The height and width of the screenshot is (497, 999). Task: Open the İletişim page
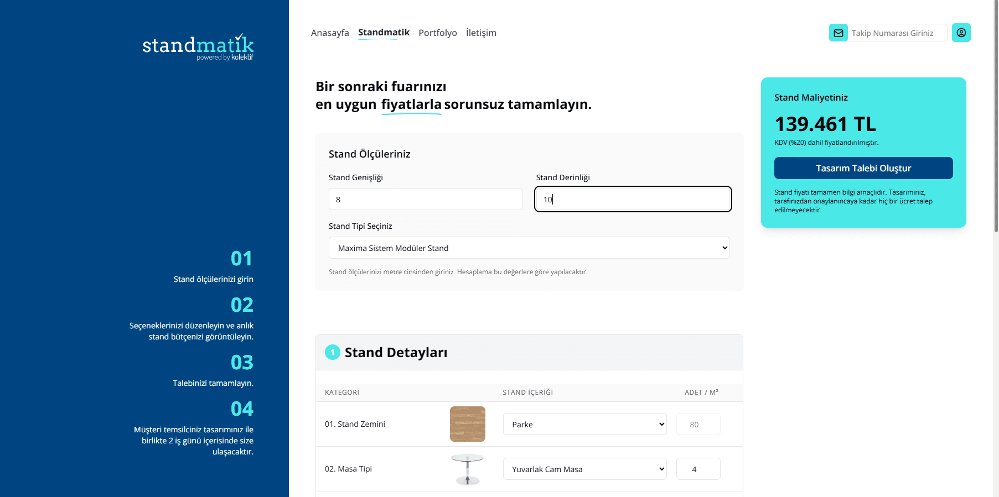pyautogui.click(x=481, y=33)
